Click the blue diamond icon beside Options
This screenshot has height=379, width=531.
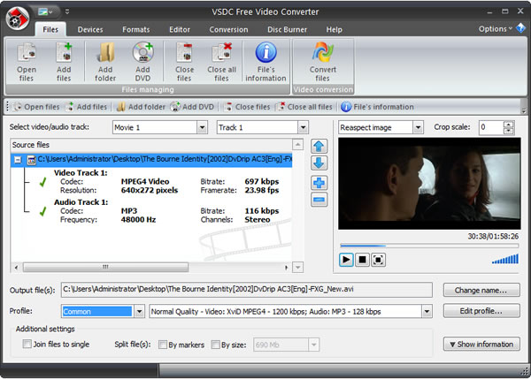pyautogui.click(x=520, y=28)
